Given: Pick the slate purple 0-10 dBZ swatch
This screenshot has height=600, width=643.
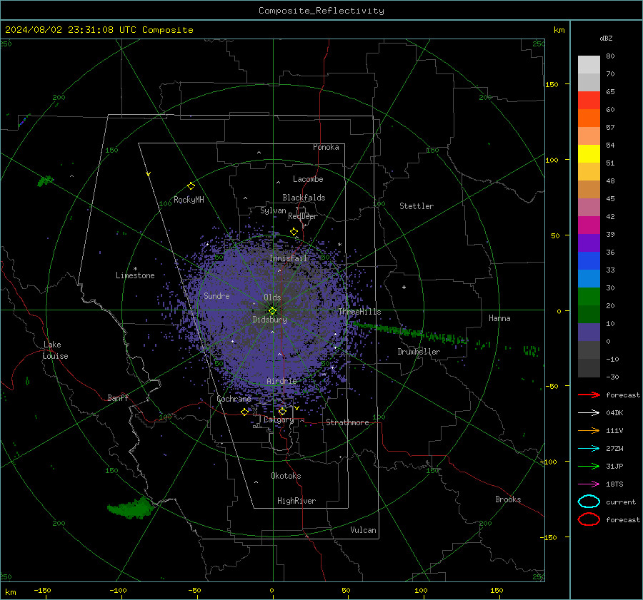Looking at the screenshot, I should (589, 332).
